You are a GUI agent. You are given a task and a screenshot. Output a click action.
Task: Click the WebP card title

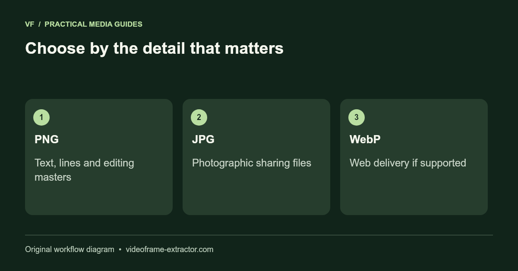coord(365,139)
